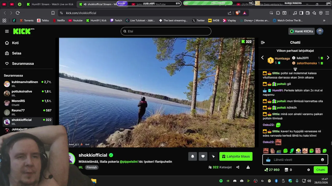Image resolution: width=332 pixels, height=186 pixels.
Task: Switch to Humi91 Stream browser tab
Action: click(50, 4)
